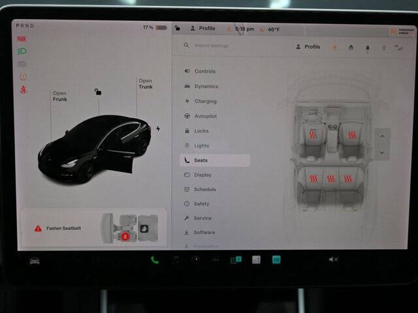Image resolution: width=418 pixels, height=313 pixels.
Task: Tap the PARK brake indicator
Action: point(22,39)
